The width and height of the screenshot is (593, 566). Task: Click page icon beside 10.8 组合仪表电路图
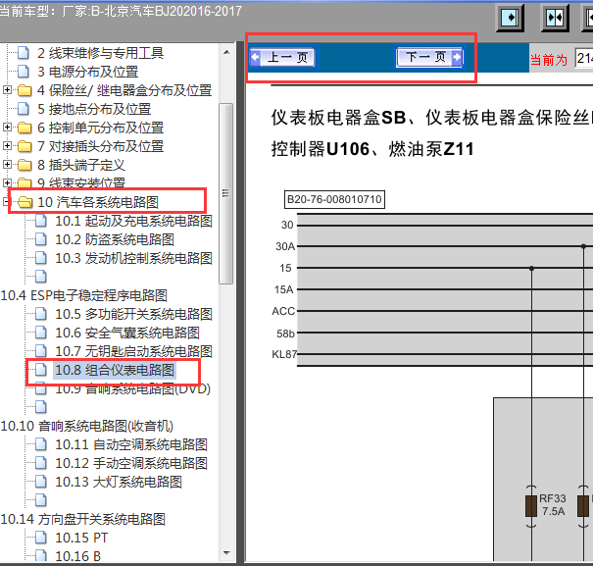point(41,370)
